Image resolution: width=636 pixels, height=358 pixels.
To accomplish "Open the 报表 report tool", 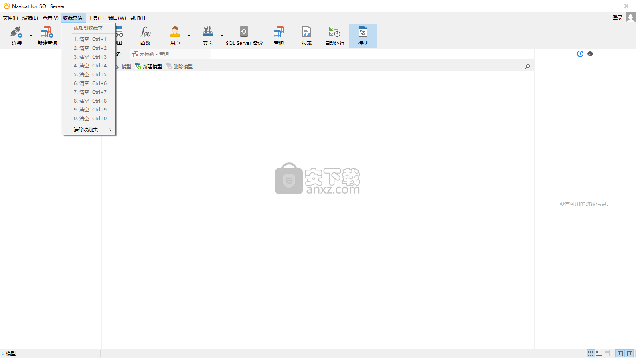I will [307, 36].
